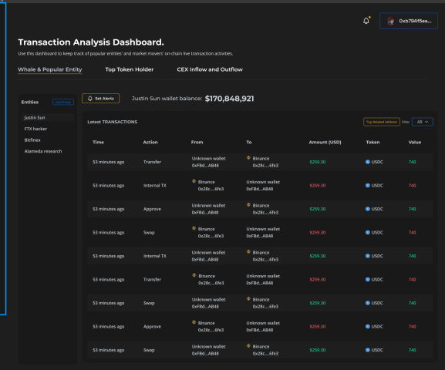Click the Set Alerts button

tap(100, 99)
